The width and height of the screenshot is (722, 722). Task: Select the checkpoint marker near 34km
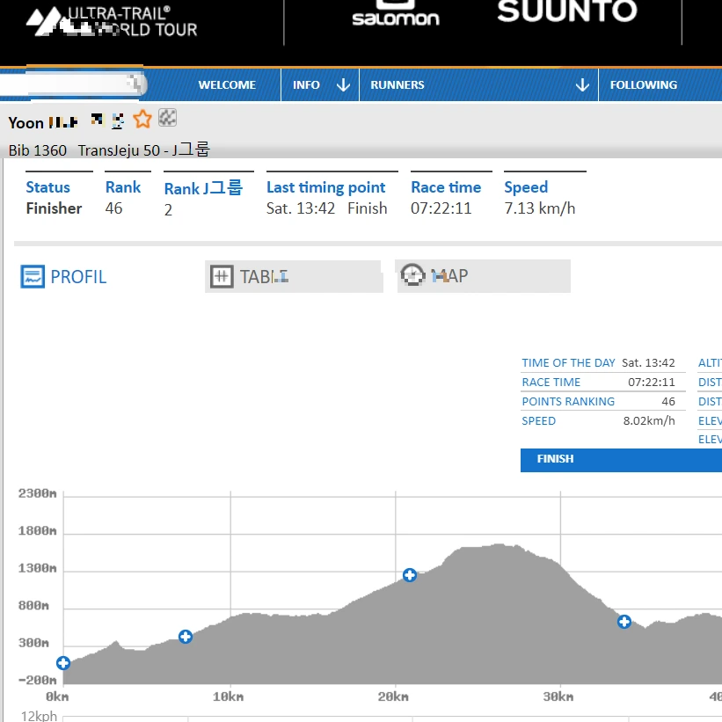click(624, 622)
